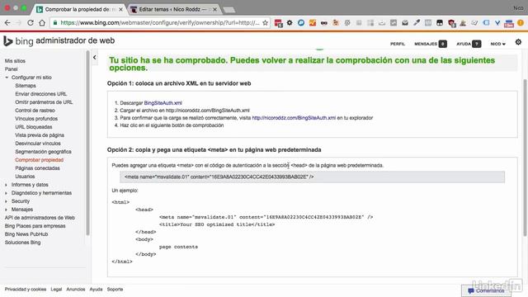Open the Ayuda footer link

(x=96, y=290)
